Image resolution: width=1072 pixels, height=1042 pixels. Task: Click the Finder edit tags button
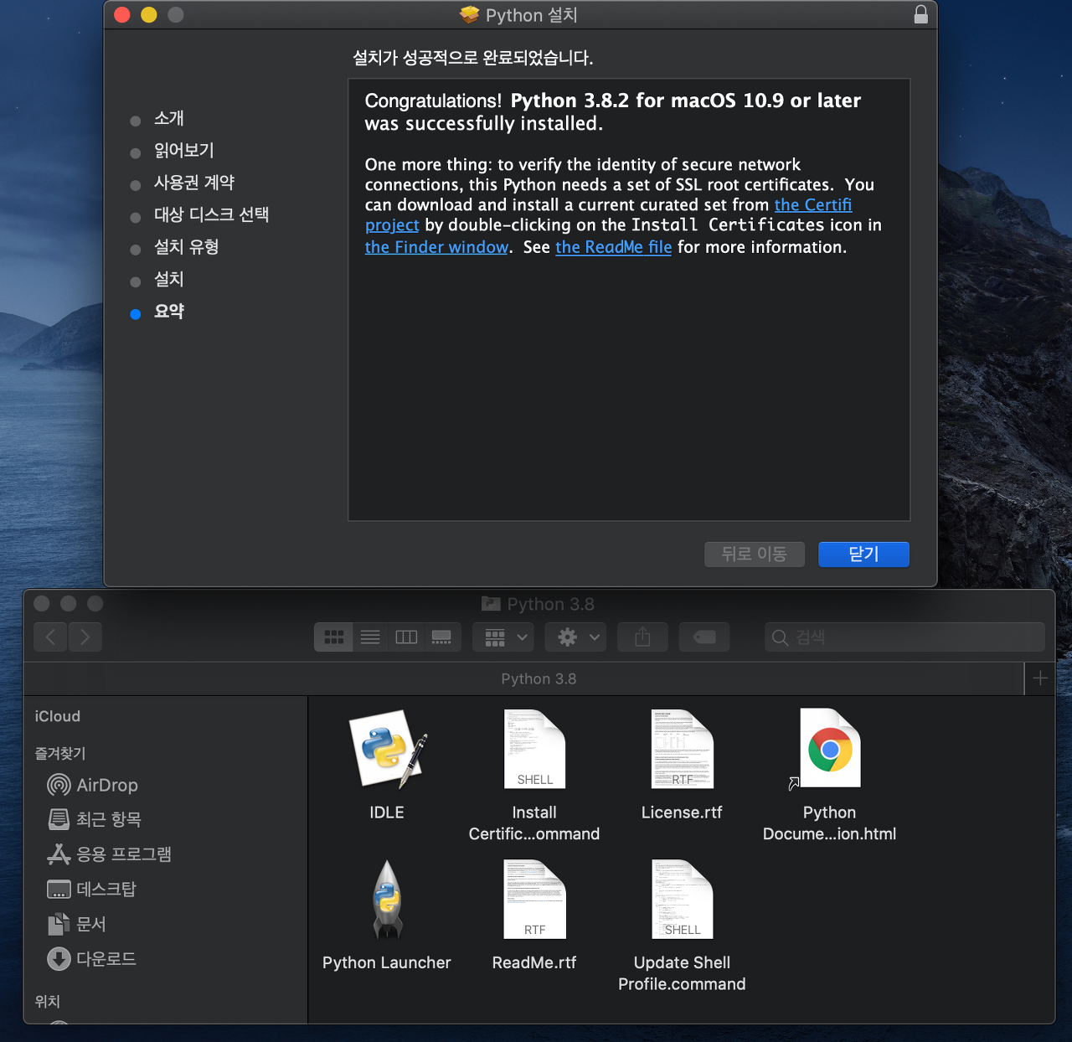(x=704, y=637)
